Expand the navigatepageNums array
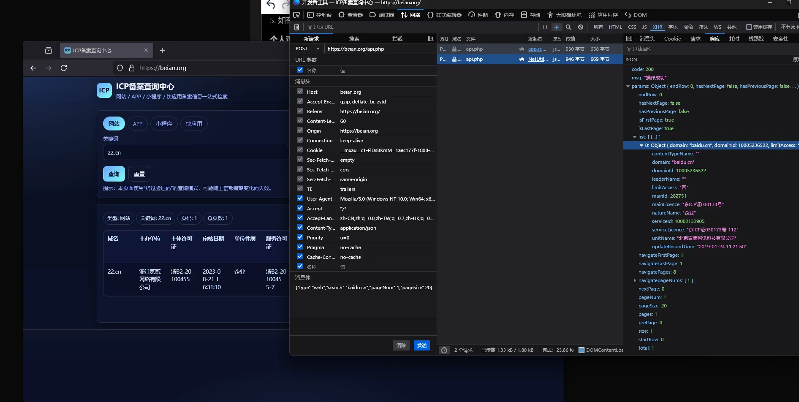Image resolution: width=799 pixels, height=402 pixels. pos(635,280)
